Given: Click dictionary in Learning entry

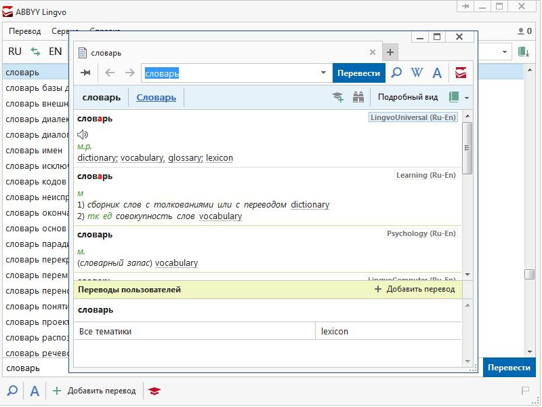Looking at the screenshot, I should tap(310, 205).
